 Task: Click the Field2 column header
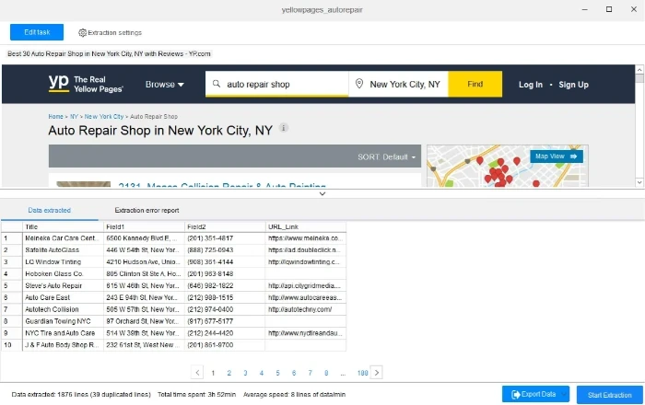pyautogui.click(x=225, y=226)
